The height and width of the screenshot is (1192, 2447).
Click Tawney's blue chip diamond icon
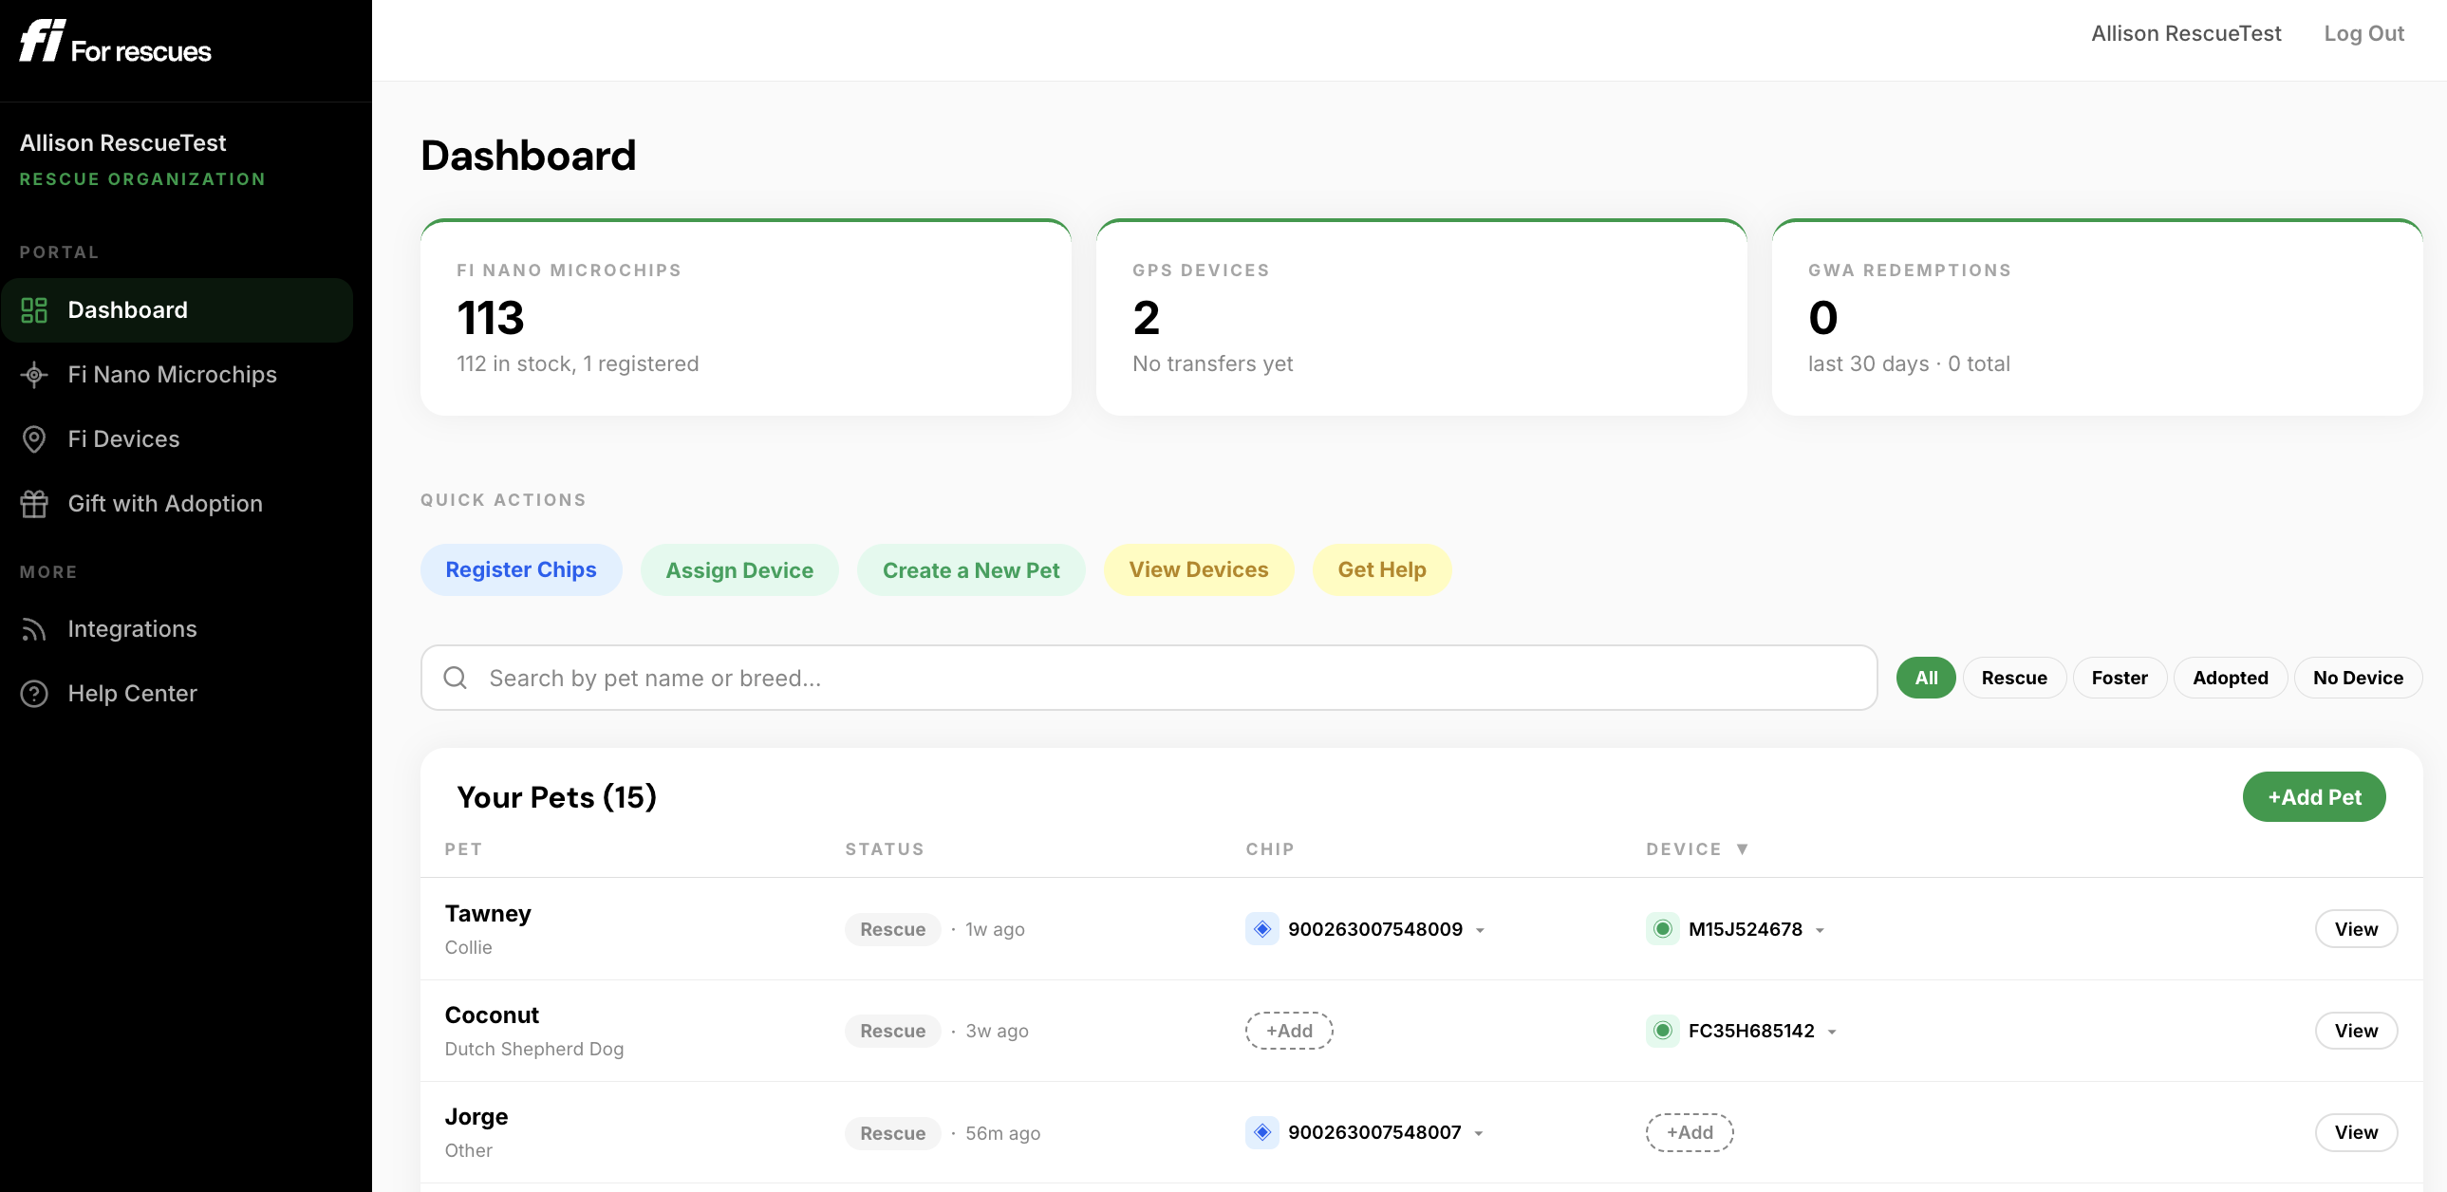click(1261, 929)
